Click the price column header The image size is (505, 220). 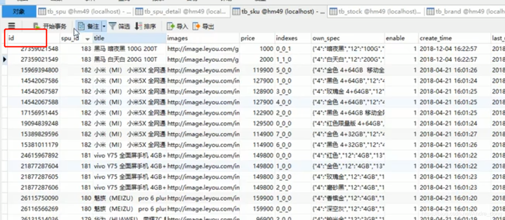point(257,38)
